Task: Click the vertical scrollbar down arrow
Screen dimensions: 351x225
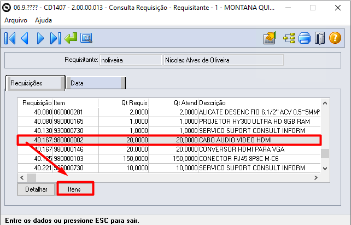Action: (325, 169)
